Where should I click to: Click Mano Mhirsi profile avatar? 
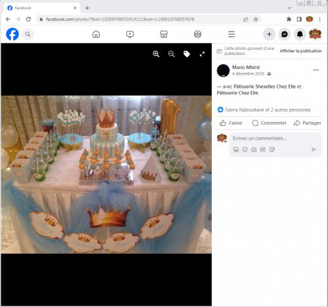pos(223,70)
